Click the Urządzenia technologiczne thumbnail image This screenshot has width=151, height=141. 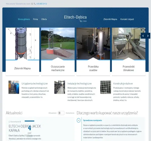pyautogui.click(x=14, y=87)
